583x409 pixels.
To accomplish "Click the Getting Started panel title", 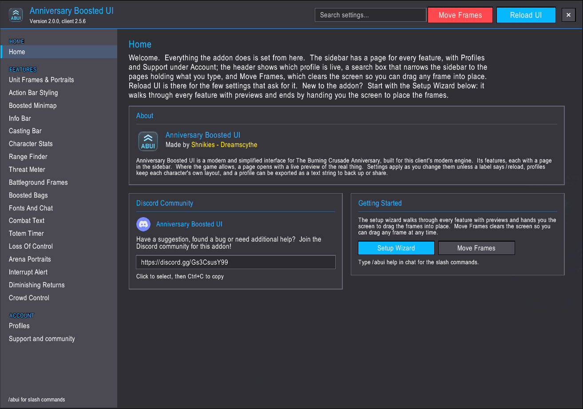I will tap(380, 203).
